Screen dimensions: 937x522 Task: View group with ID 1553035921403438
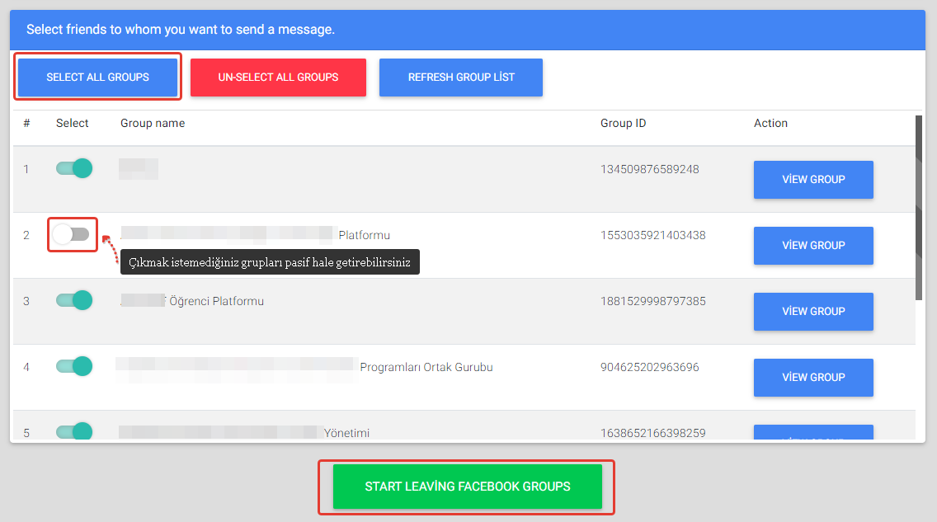[x=812, y=246]
